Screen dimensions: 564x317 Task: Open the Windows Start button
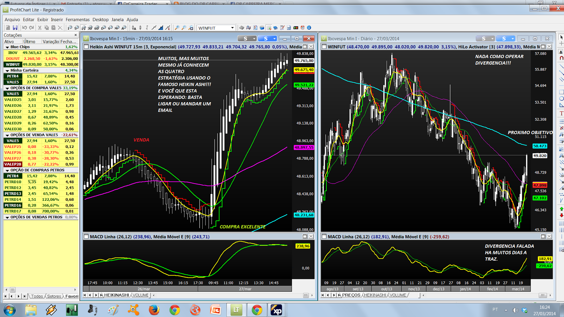(x=10, y=310)
